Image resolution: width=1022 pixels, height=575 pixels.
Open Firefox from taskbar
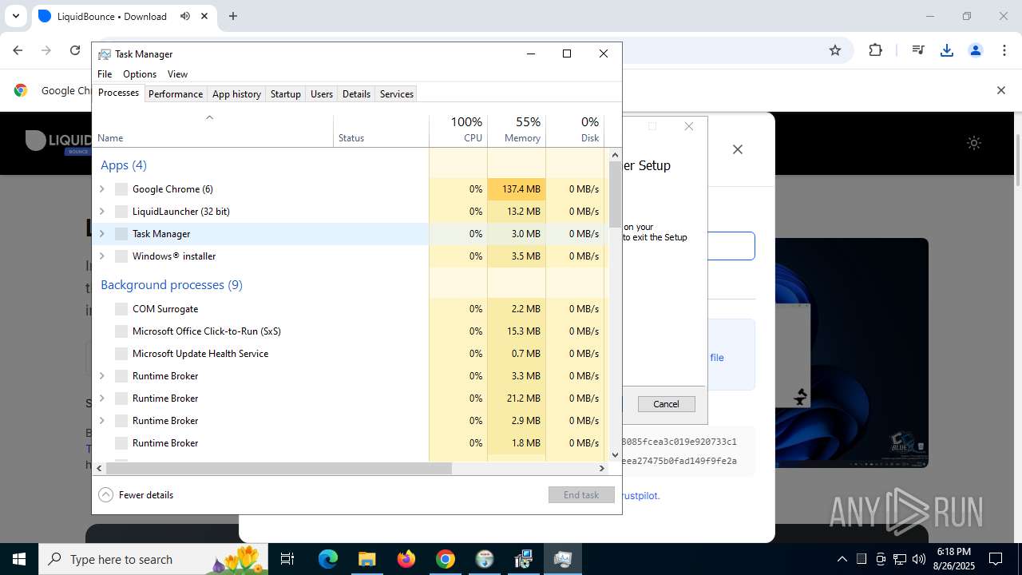coord(406,559)
